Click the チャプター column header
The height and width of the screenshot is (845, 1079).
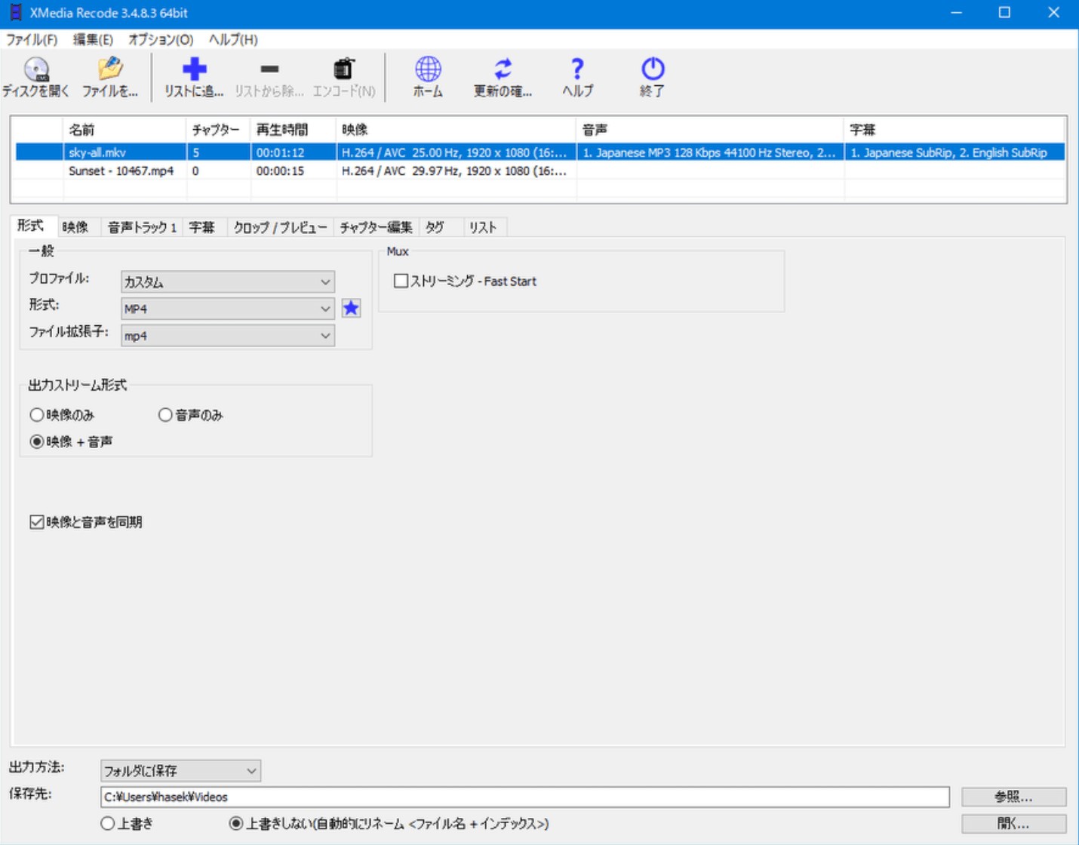point(217,130)
